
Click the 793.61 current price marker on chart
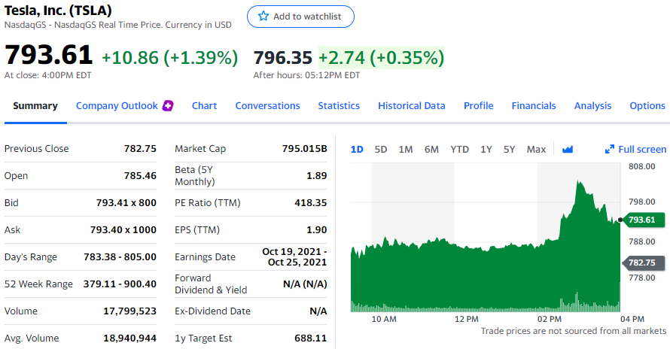(641, 220)
